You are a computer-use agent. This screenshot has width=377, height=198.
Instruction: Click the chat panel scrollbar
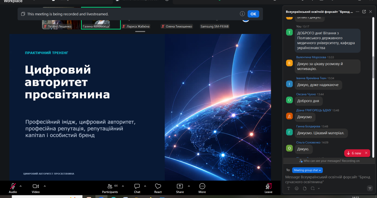(373, 67)
